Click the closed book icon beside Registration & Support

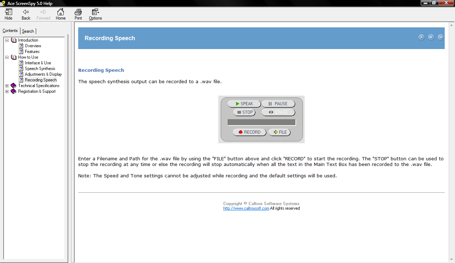pyautogui.click(x=14, y=91)
